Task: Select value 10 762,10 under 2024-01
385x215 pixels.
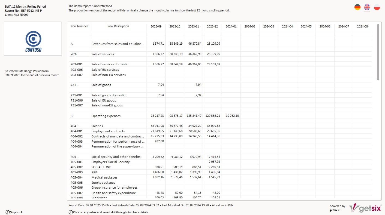Action: (x=232, y=116)
